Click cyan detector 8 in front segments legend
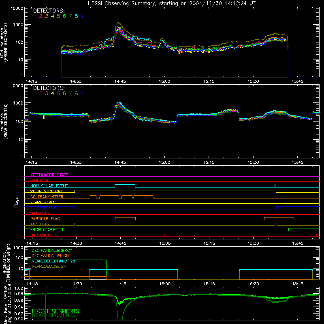The image size is (324, 324). click(76, 16)
